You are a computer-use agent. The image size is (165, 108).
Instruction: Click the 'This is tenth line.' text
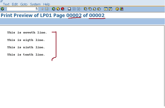26,55
